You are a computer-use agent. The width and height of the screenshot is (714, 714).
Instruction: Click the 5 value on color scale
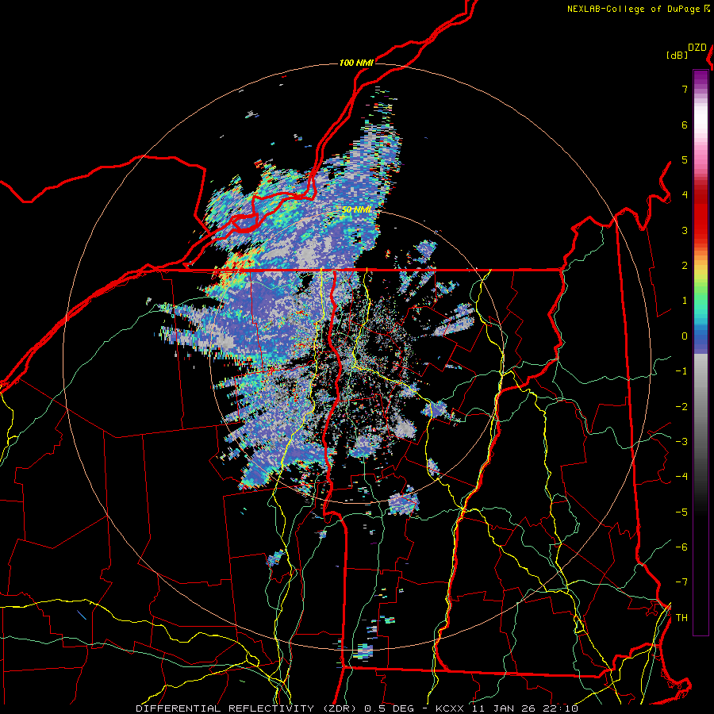[685, 159]
